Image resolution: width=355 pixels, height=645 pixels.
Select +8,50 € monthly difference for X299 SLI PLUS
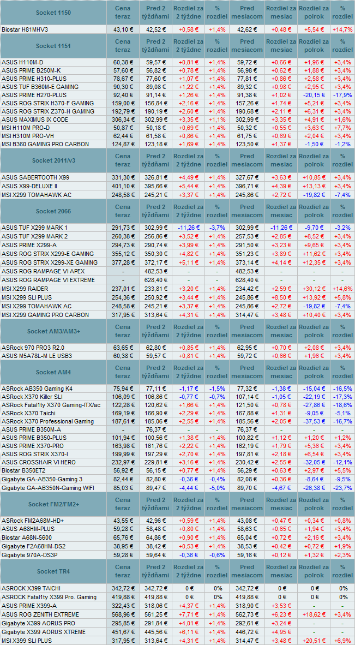(281, 297)
